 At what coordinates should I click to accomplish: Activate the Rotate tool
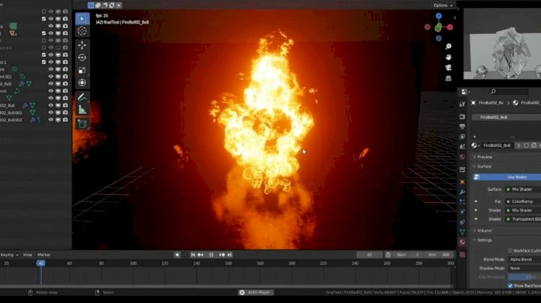click(82, 58)
